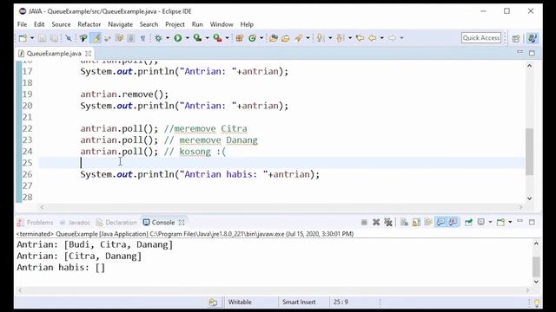This screenshot has width=556, height=312.
Task: Toggle Mark Occurrences highlighter icon
Action: [x=96, y=38]
